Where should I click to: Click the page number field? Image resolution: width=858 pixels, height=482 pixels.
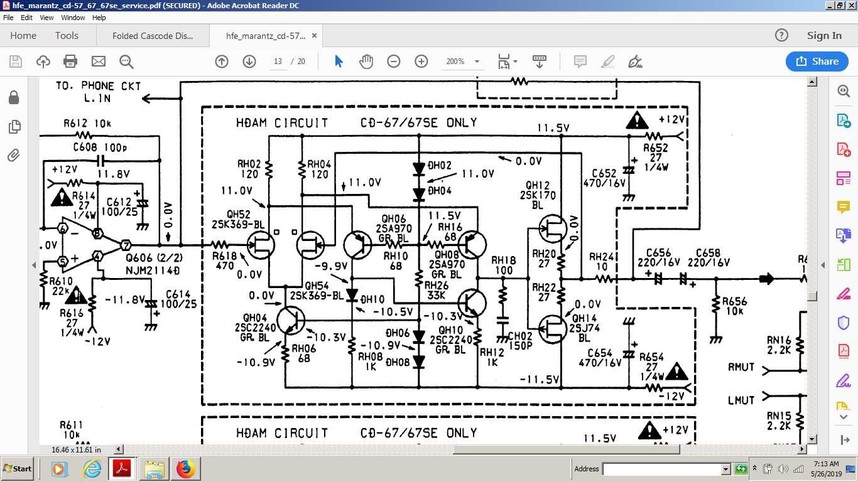tap(278, 62)
